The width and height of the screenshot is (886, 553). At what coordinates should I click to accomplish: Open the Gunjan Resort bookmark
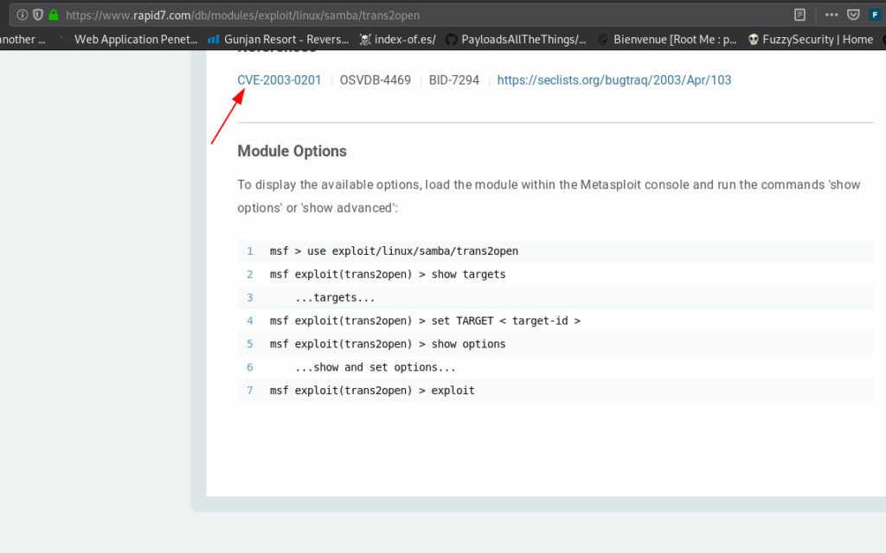[278, 39]
